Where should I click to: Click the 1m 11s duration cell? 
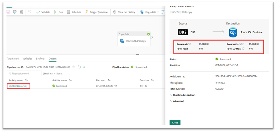pos(143,86)
